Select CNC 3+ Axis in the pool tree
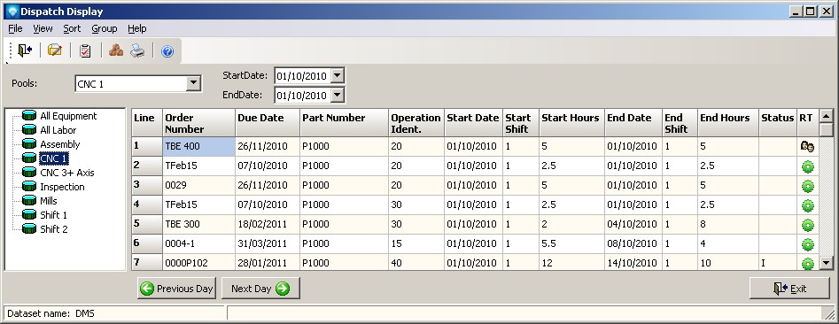This screenshot has width=839, height=324. pos(66,173)
